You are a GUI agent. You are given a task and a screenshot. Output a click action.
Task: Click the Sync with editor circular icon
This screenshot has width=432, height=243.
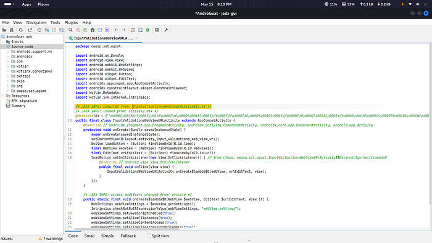(x=39, y=30)
